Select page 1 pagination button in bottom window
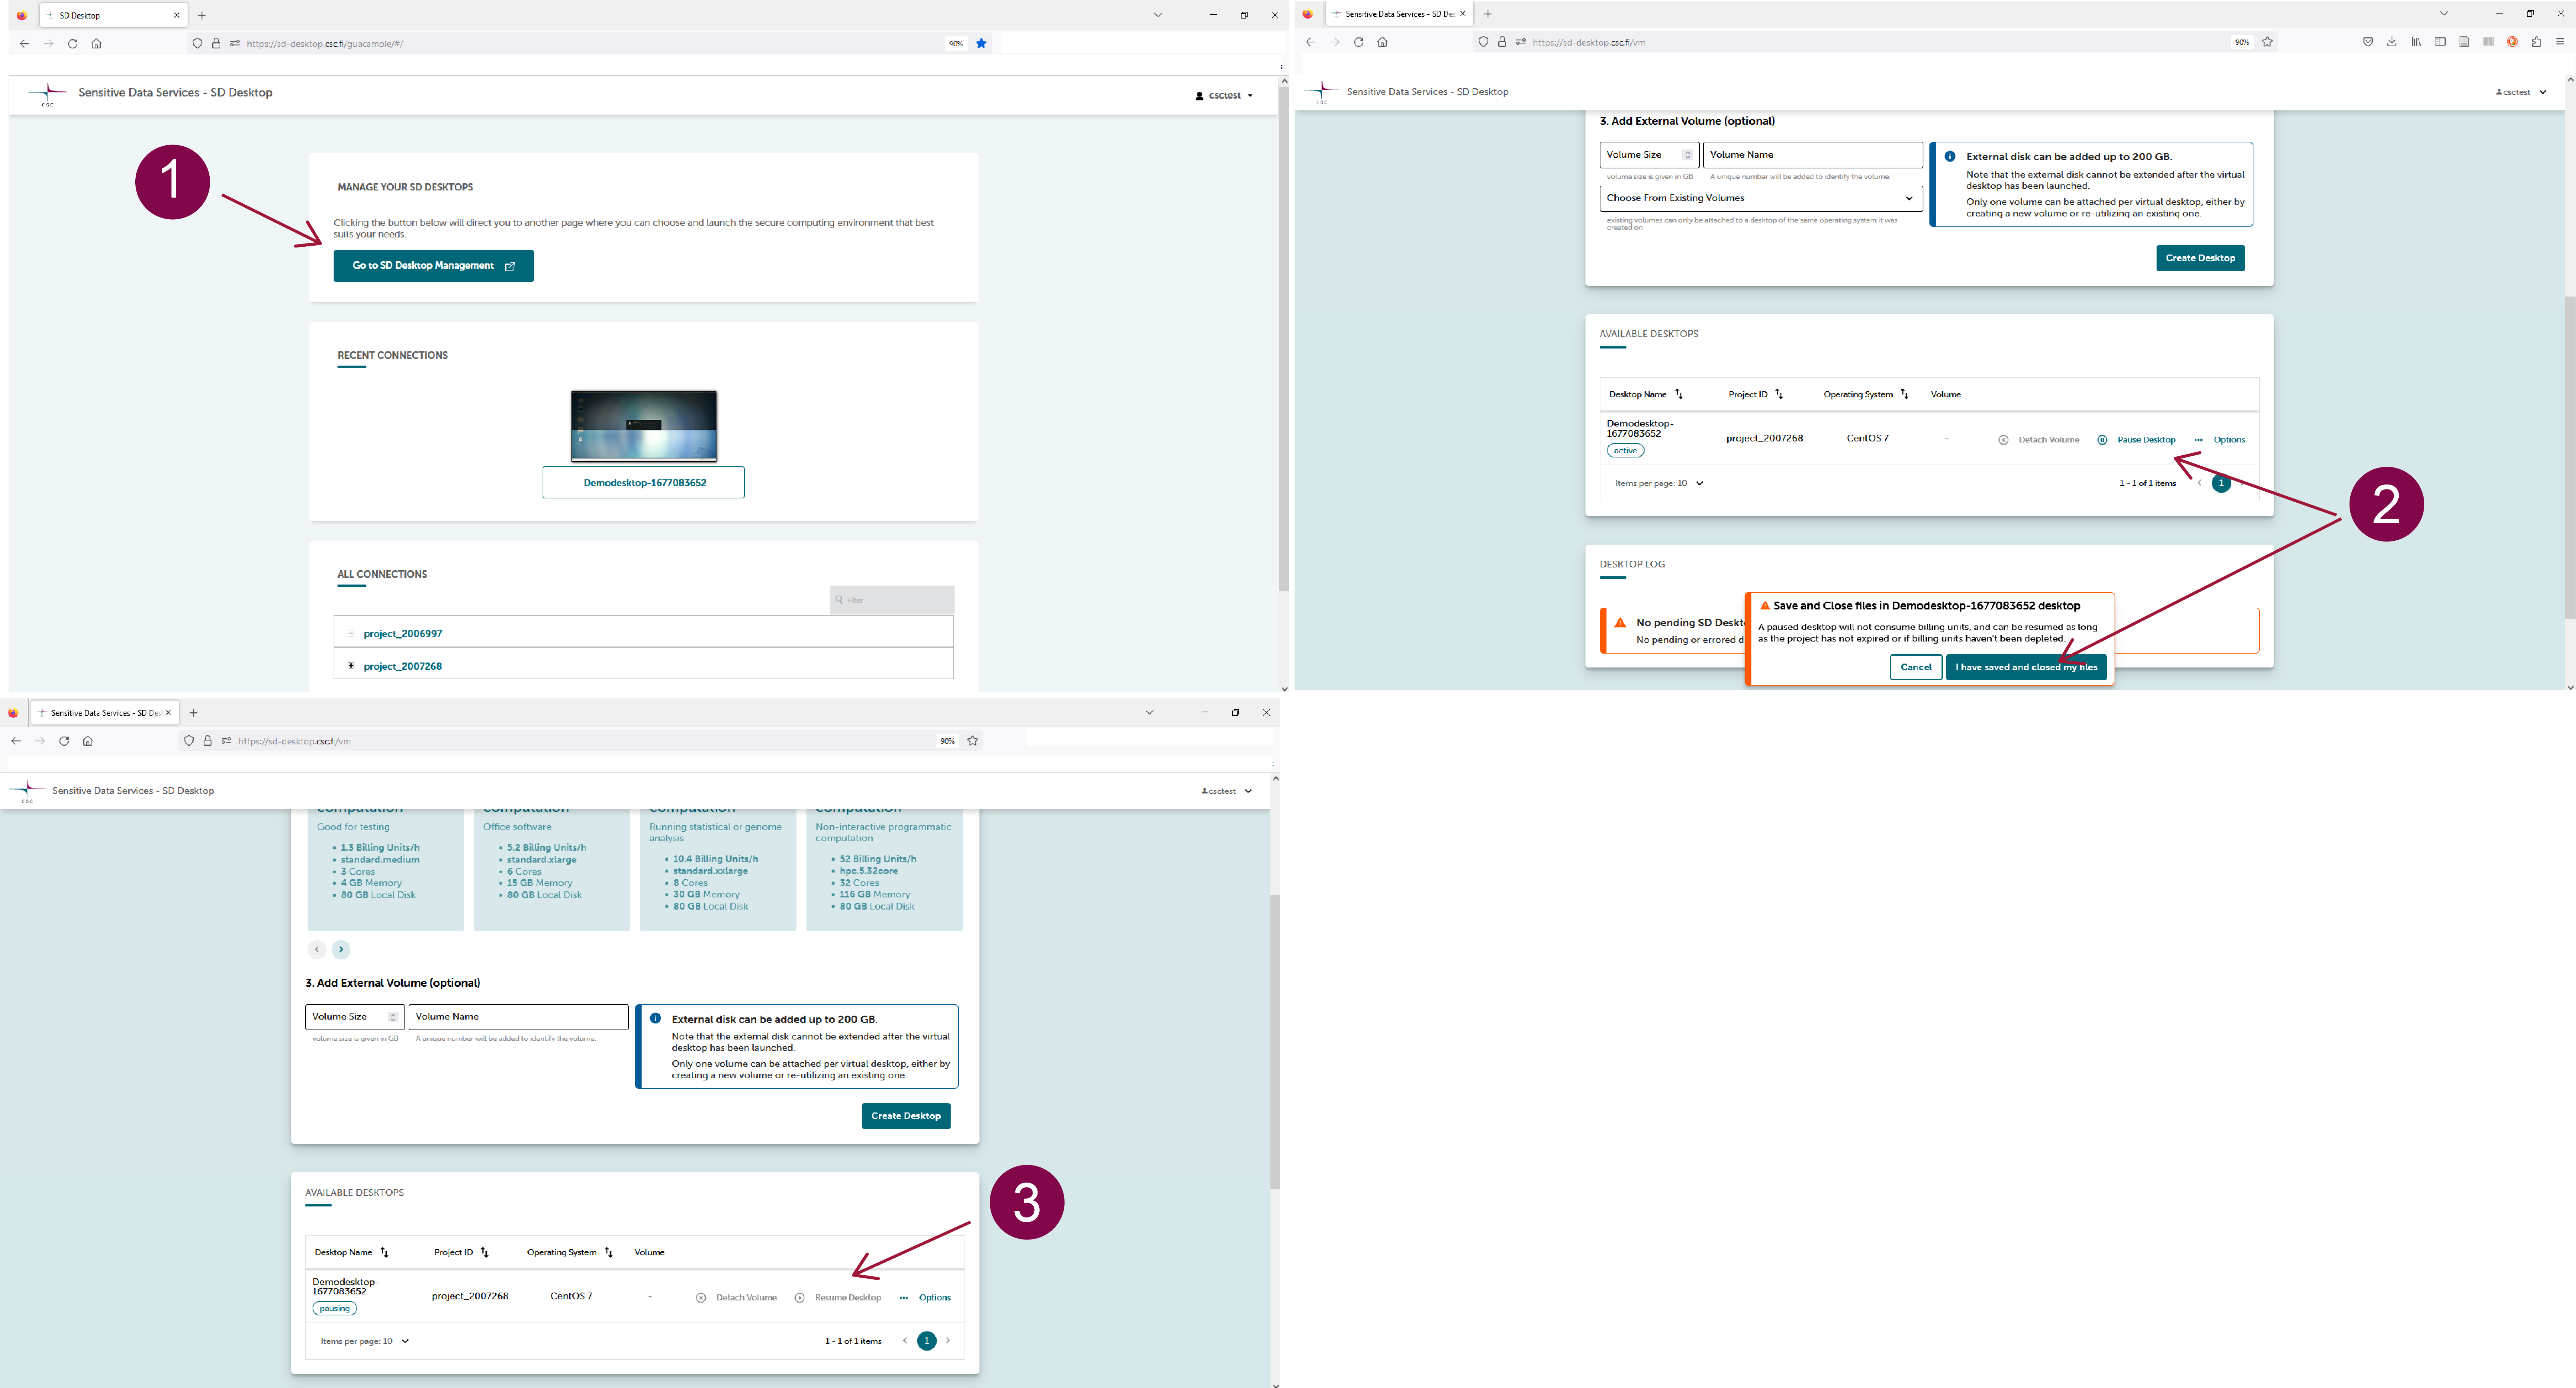Screen dimensions: 2576x1388 point(927,1341)
